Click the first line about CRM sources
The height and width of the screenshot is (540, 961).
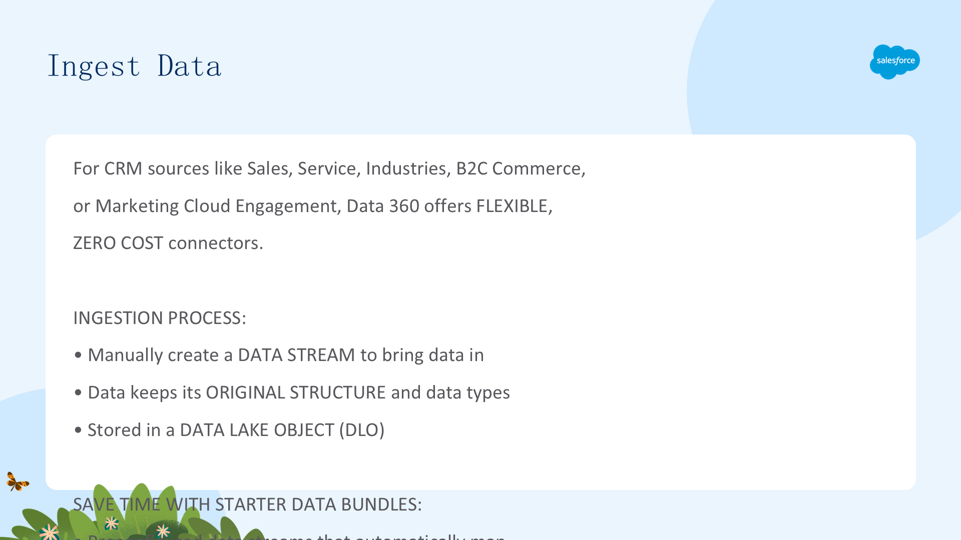pos(329,168)
